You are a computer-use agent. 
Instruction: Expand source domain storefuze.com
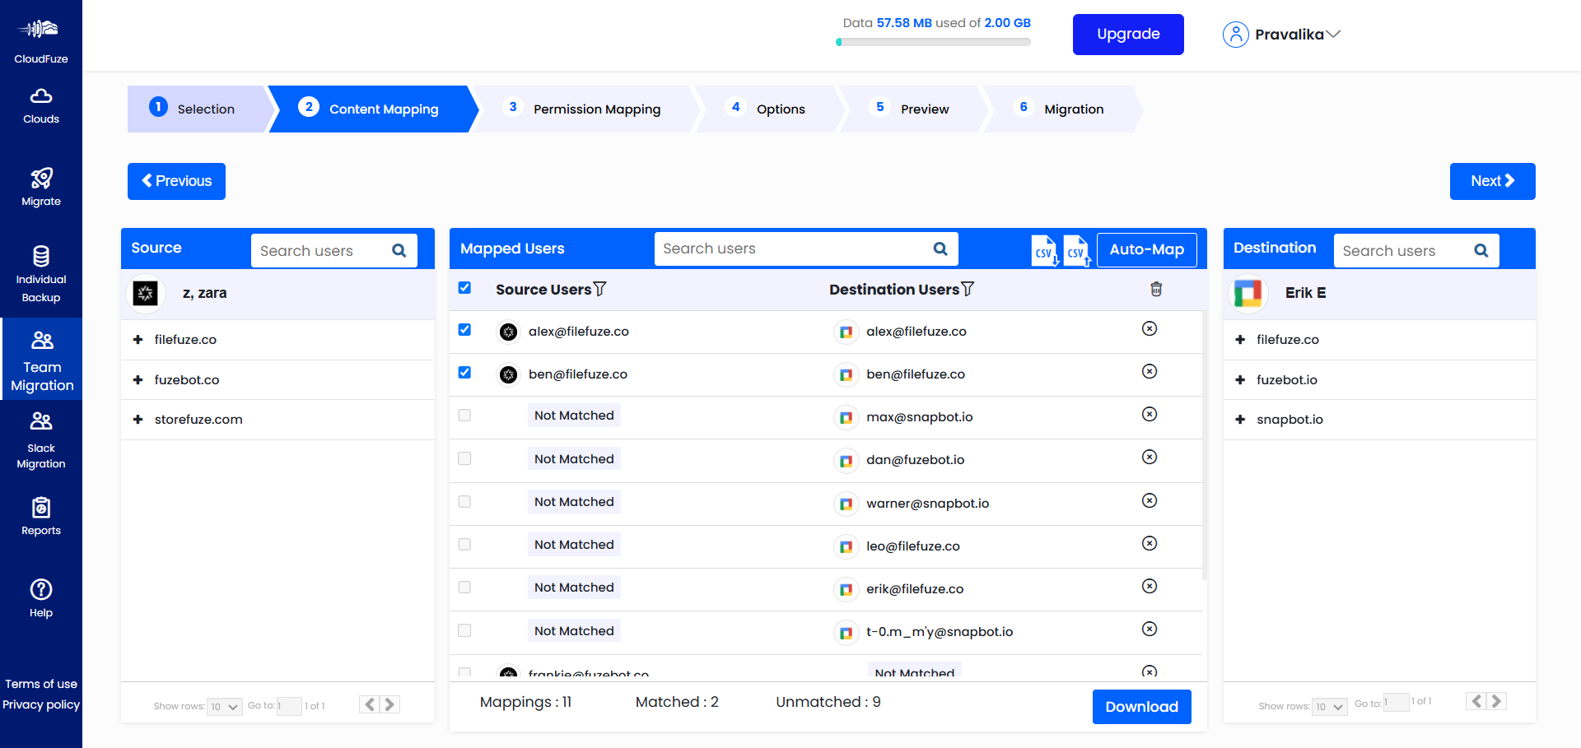click(x=138, y=420)
